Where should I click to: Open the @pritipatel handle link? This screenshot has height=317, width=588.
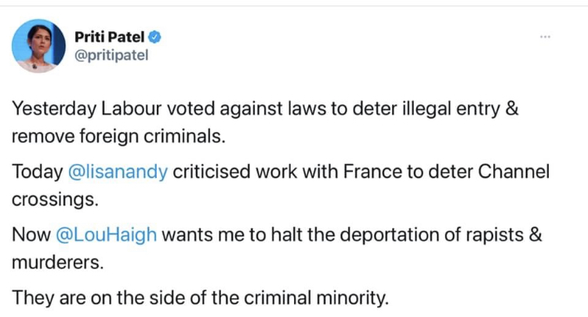(x=111, y=55)
